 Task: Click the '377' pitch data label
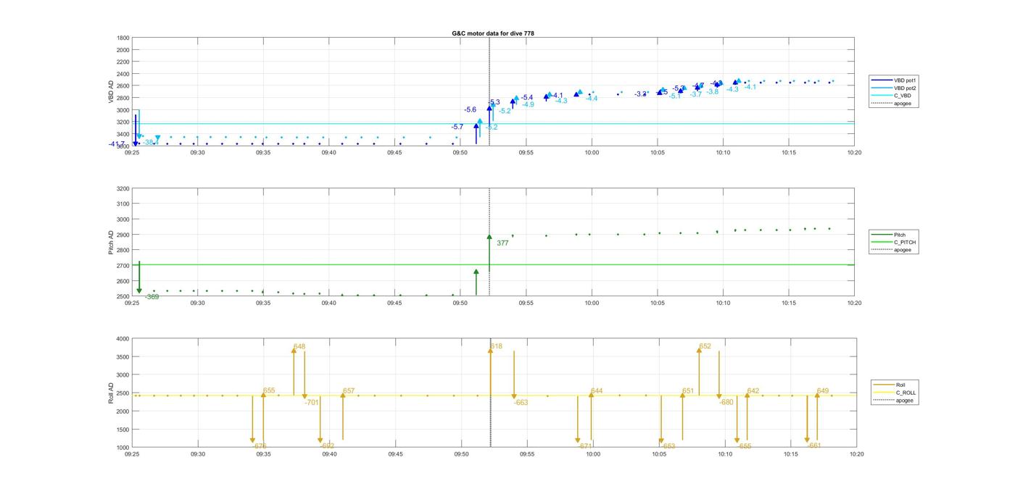point(502,243)
